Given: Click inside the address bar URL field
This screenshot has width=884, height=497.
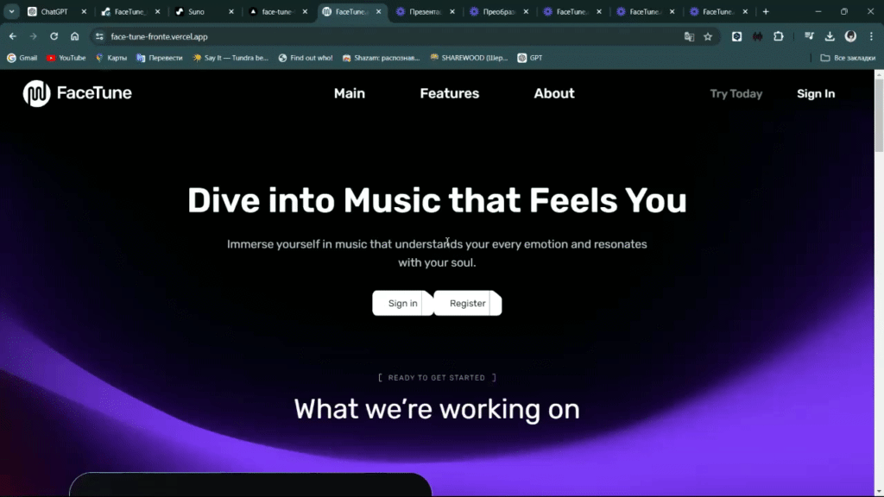Looking at the screenshot, I should [x=259, y=36].
